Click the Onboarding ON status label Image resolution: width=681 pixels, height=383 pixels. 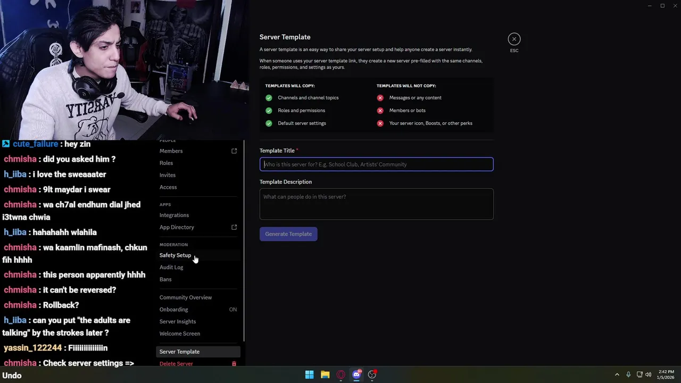point(233,310)
